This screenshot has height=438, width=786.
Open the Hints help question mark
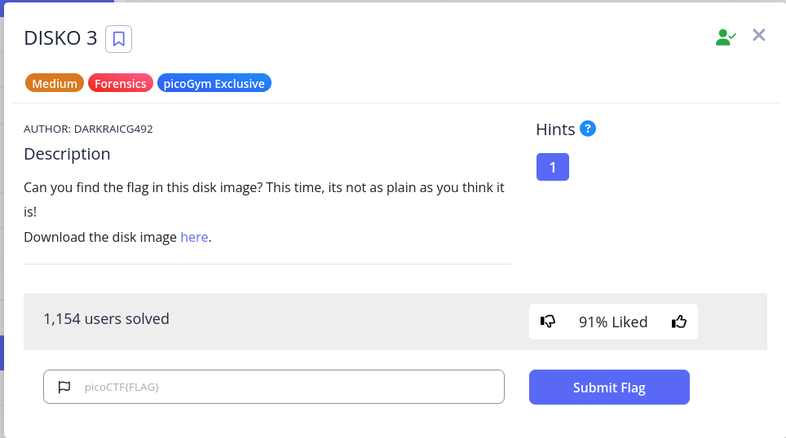pos(588,129)
